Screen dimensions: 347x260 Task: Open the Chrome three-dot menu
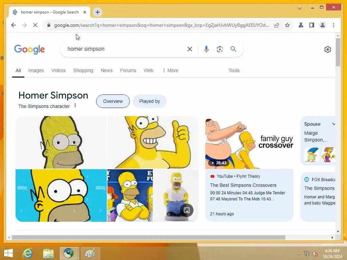point(333,25)
